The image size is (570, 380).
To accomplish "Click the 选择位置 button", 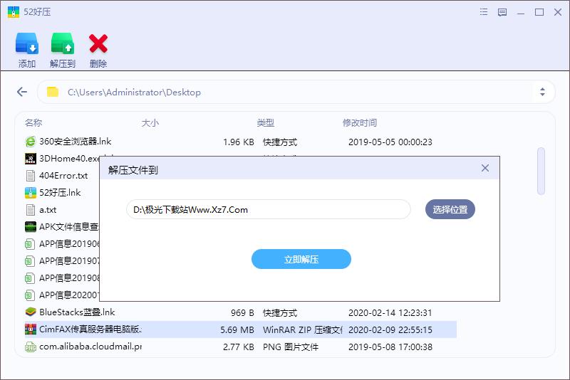I will (450, 209).
